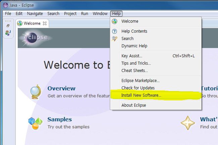Select Check for Updates
The width and height of the screenshot is (218, 145).
(156, 88)
